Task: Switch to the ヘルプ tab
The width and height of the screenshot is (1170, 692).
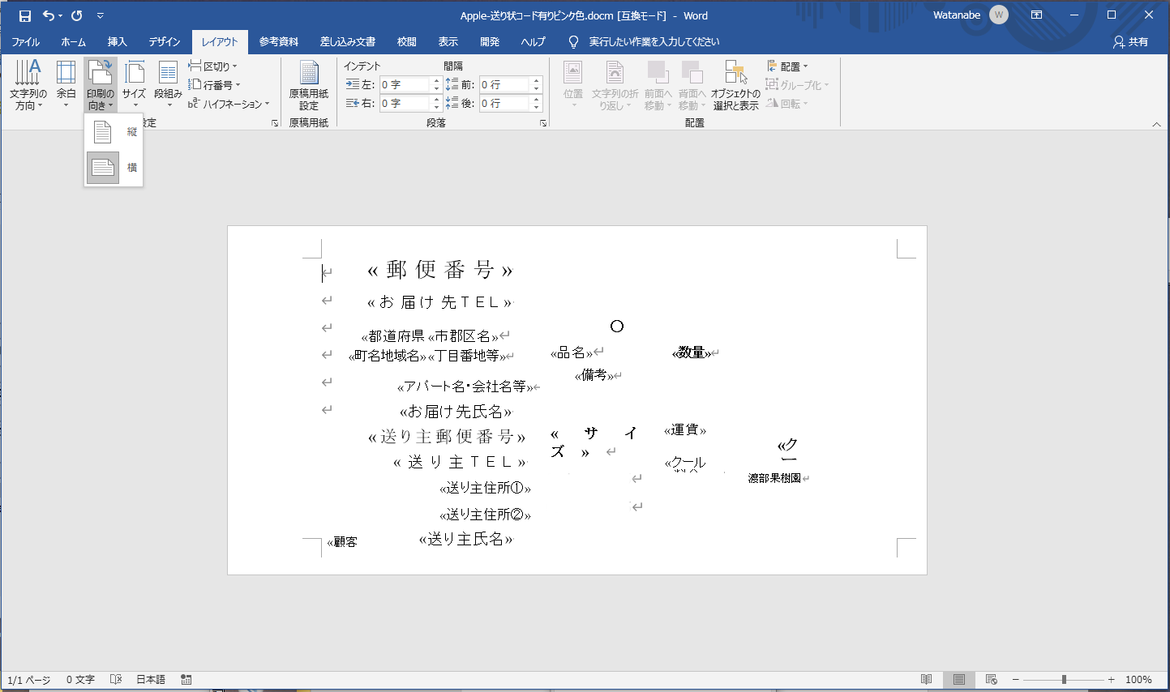Action: pyautogui.click(x=533, y=41)
